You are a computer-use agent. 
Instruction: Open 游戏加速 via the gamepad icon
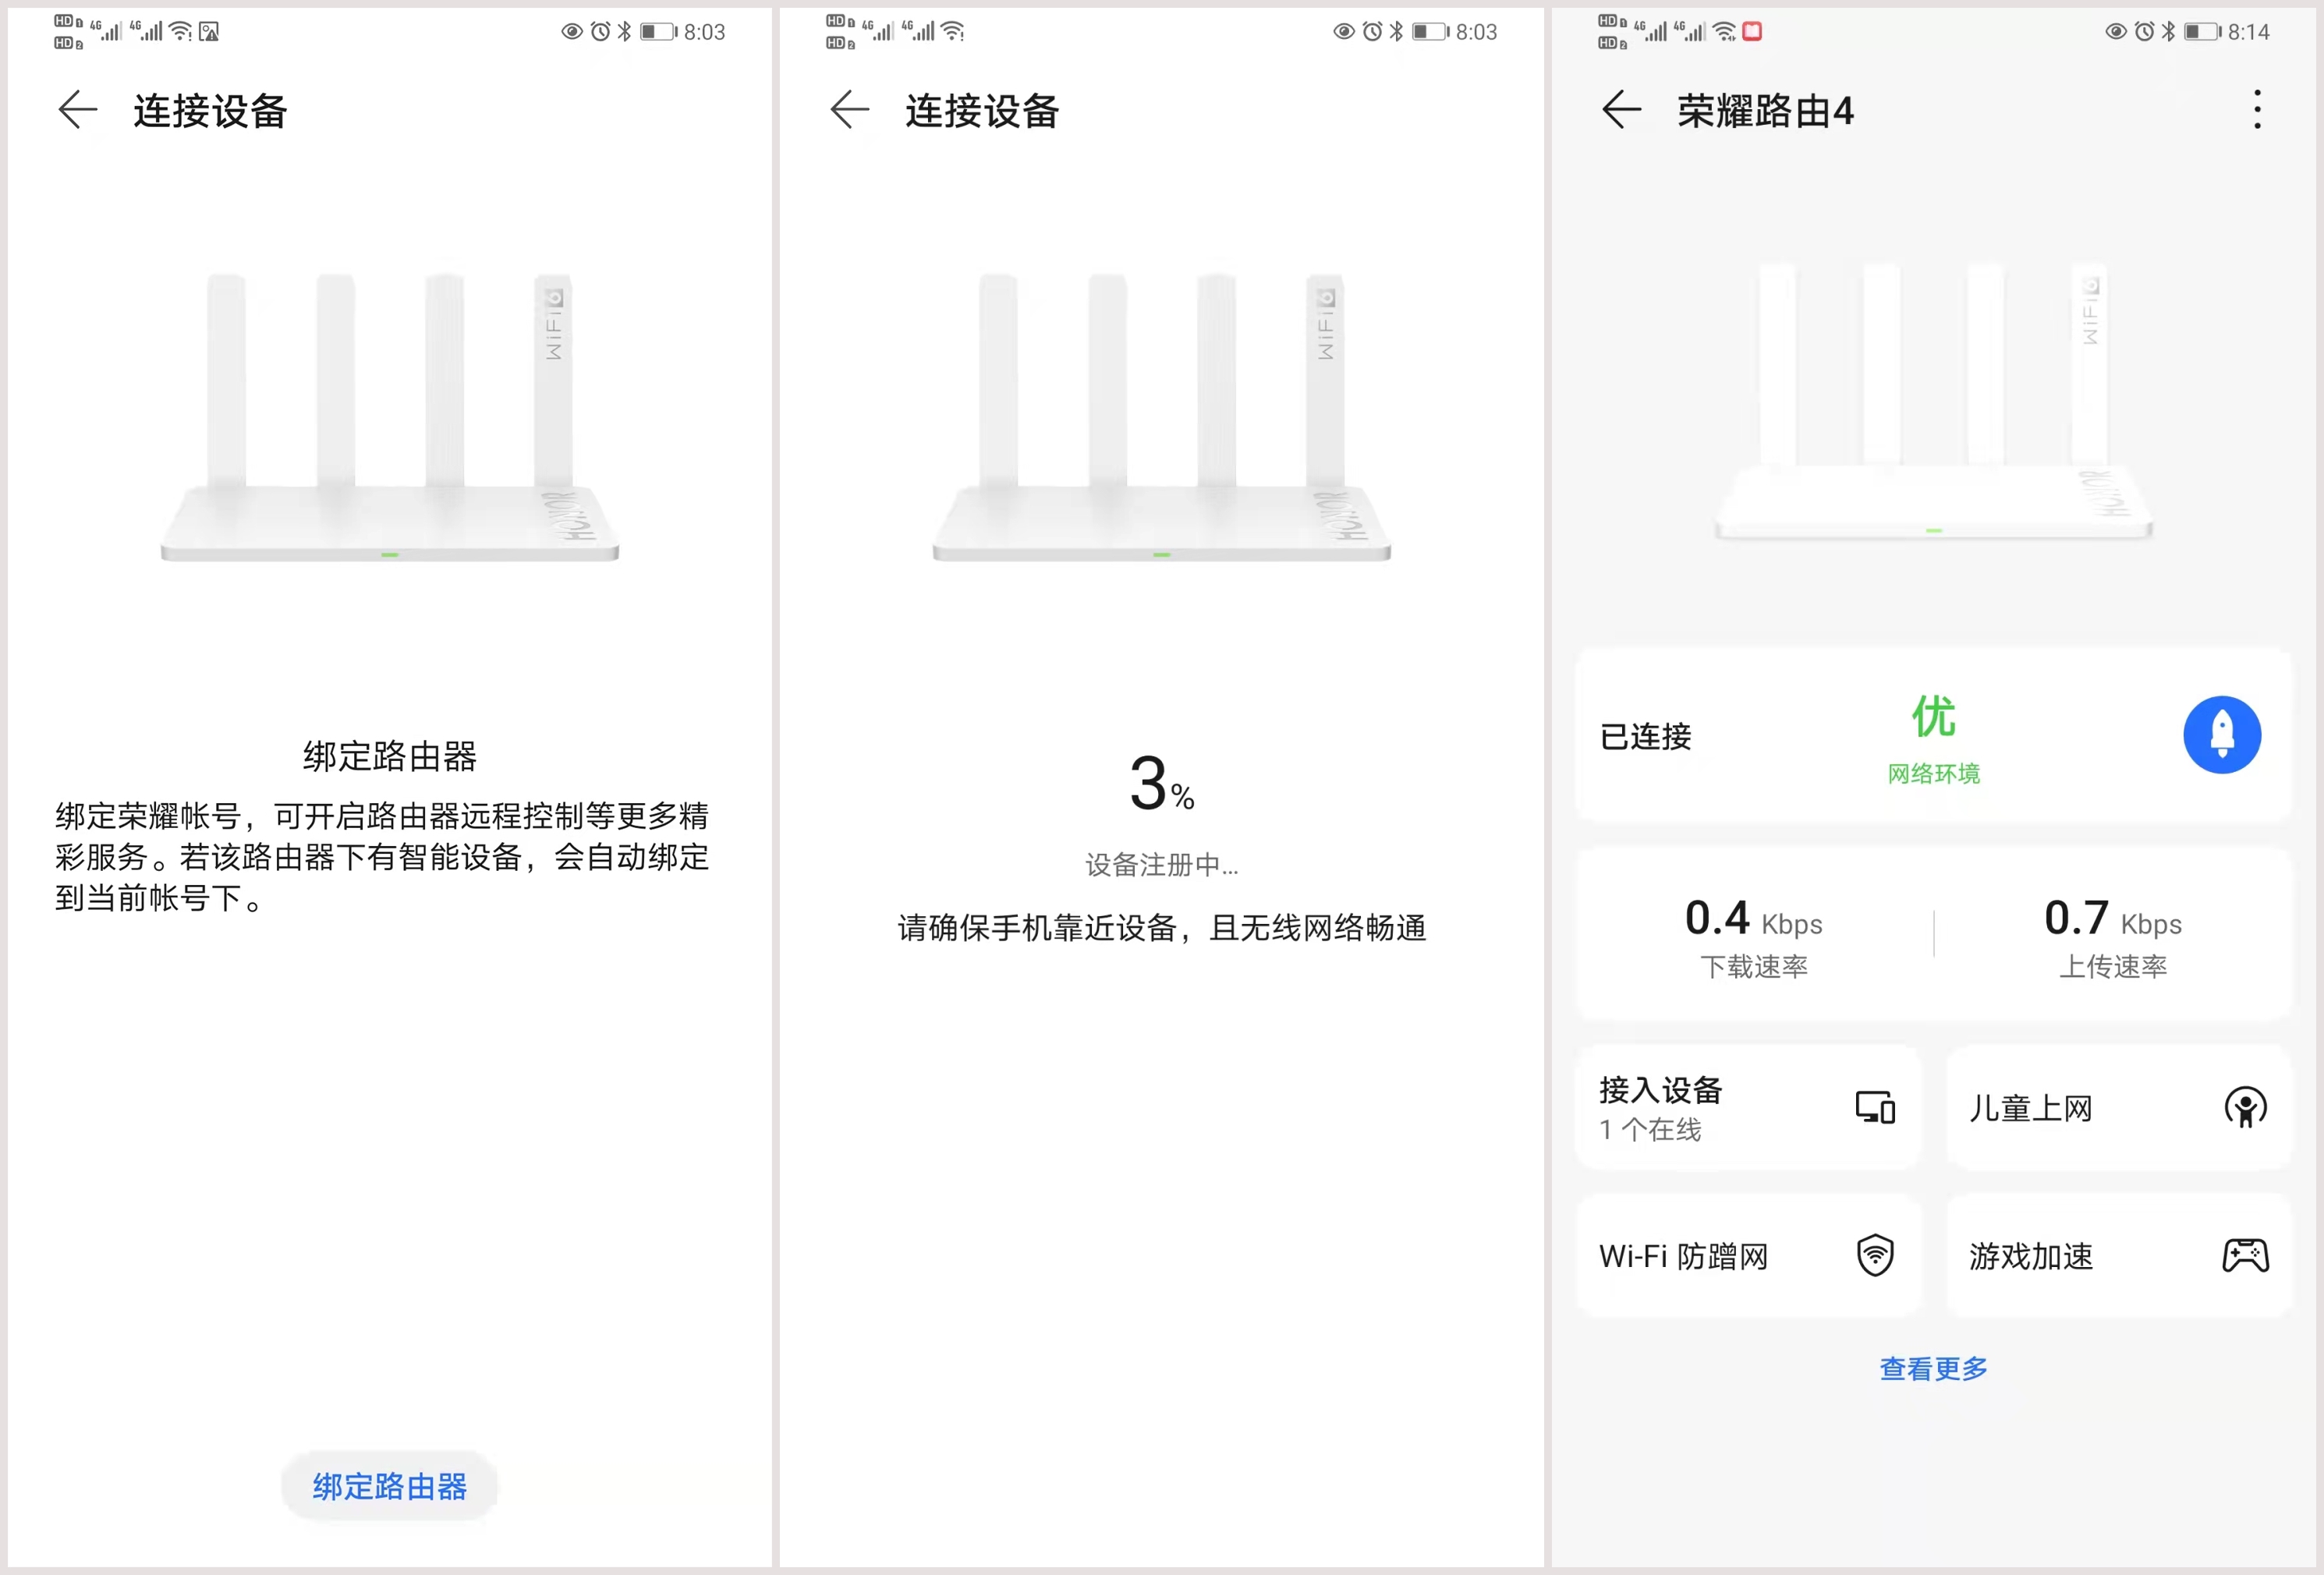tap(2246, 1254)
